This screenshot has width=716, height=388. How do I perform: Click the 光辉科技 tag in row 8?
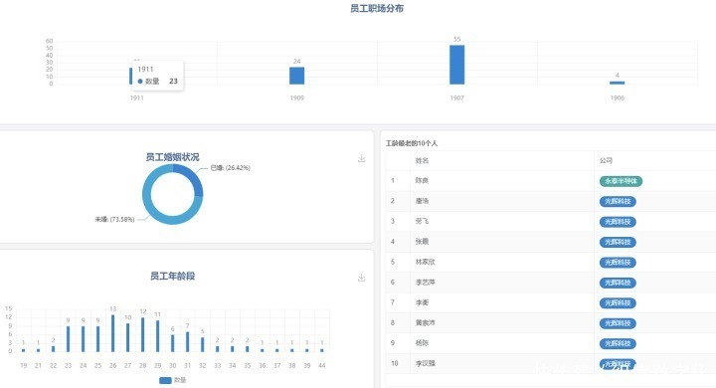[x=618, y=323]
